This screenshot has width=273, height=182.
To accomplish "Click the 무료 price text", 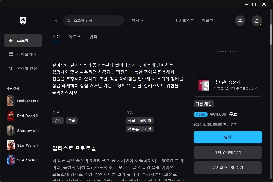I will tap(233, 114).
